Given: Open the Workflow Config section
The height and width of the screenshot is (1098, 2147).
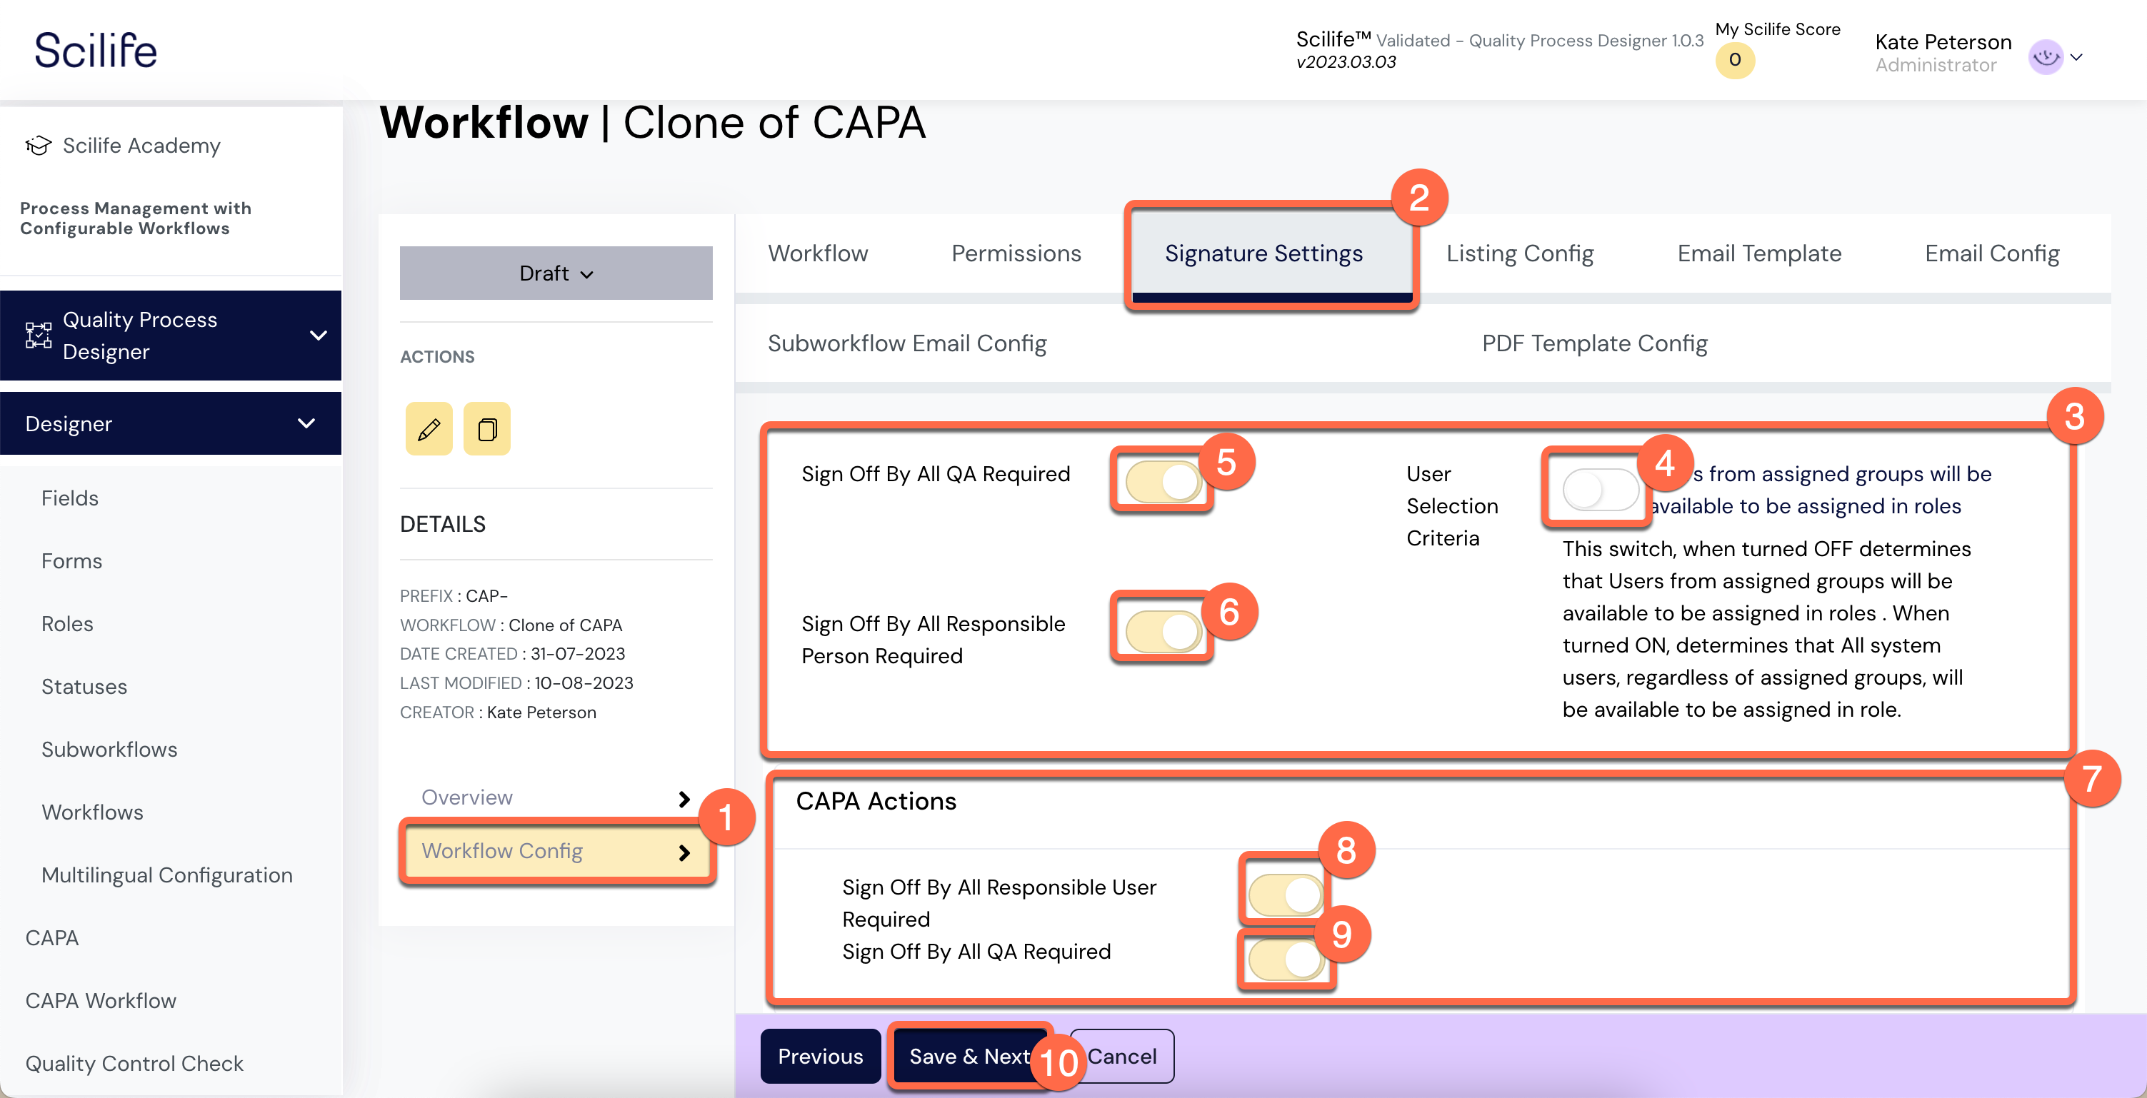Looking at the screenshot, I should click(x=556, y=852).
